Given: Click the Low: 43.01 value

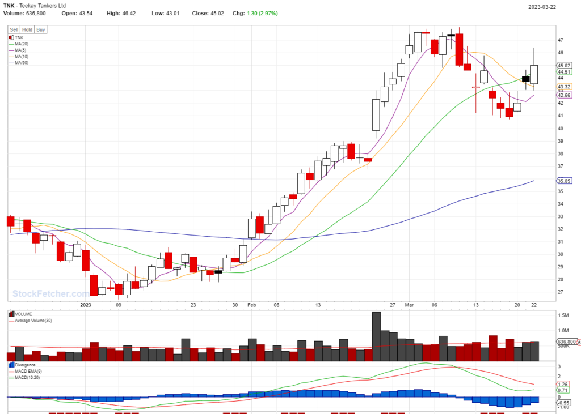Looking at the screenshot, I should 165,14.
